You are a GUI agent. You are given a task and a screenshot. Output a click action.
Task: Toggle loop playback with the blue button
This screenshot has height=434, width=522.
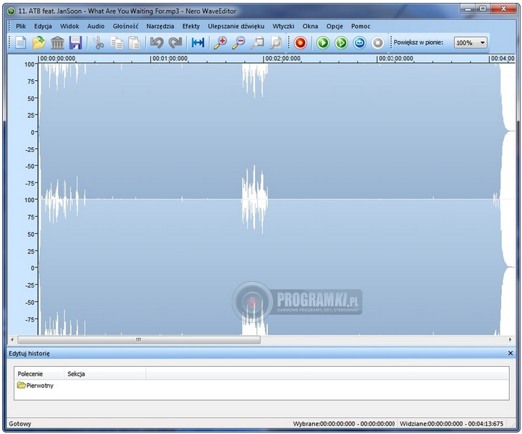(360, 43)
